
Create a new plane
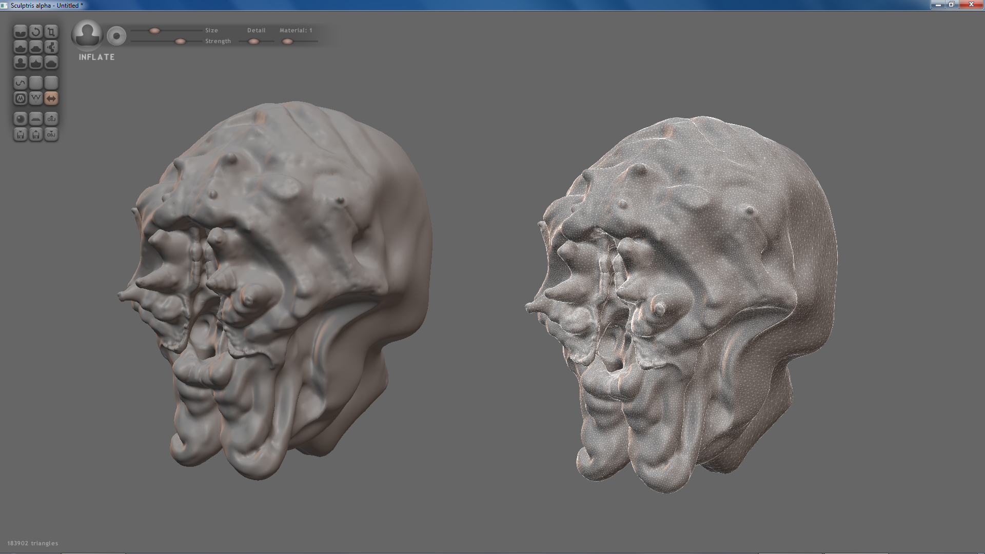click(36, 119)
